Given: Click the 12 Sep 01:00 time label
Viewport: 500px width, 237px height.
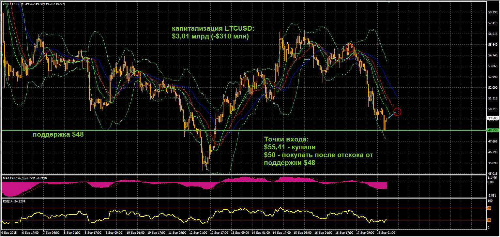Looking at the screenshot, I should click(x=199, y=233).
